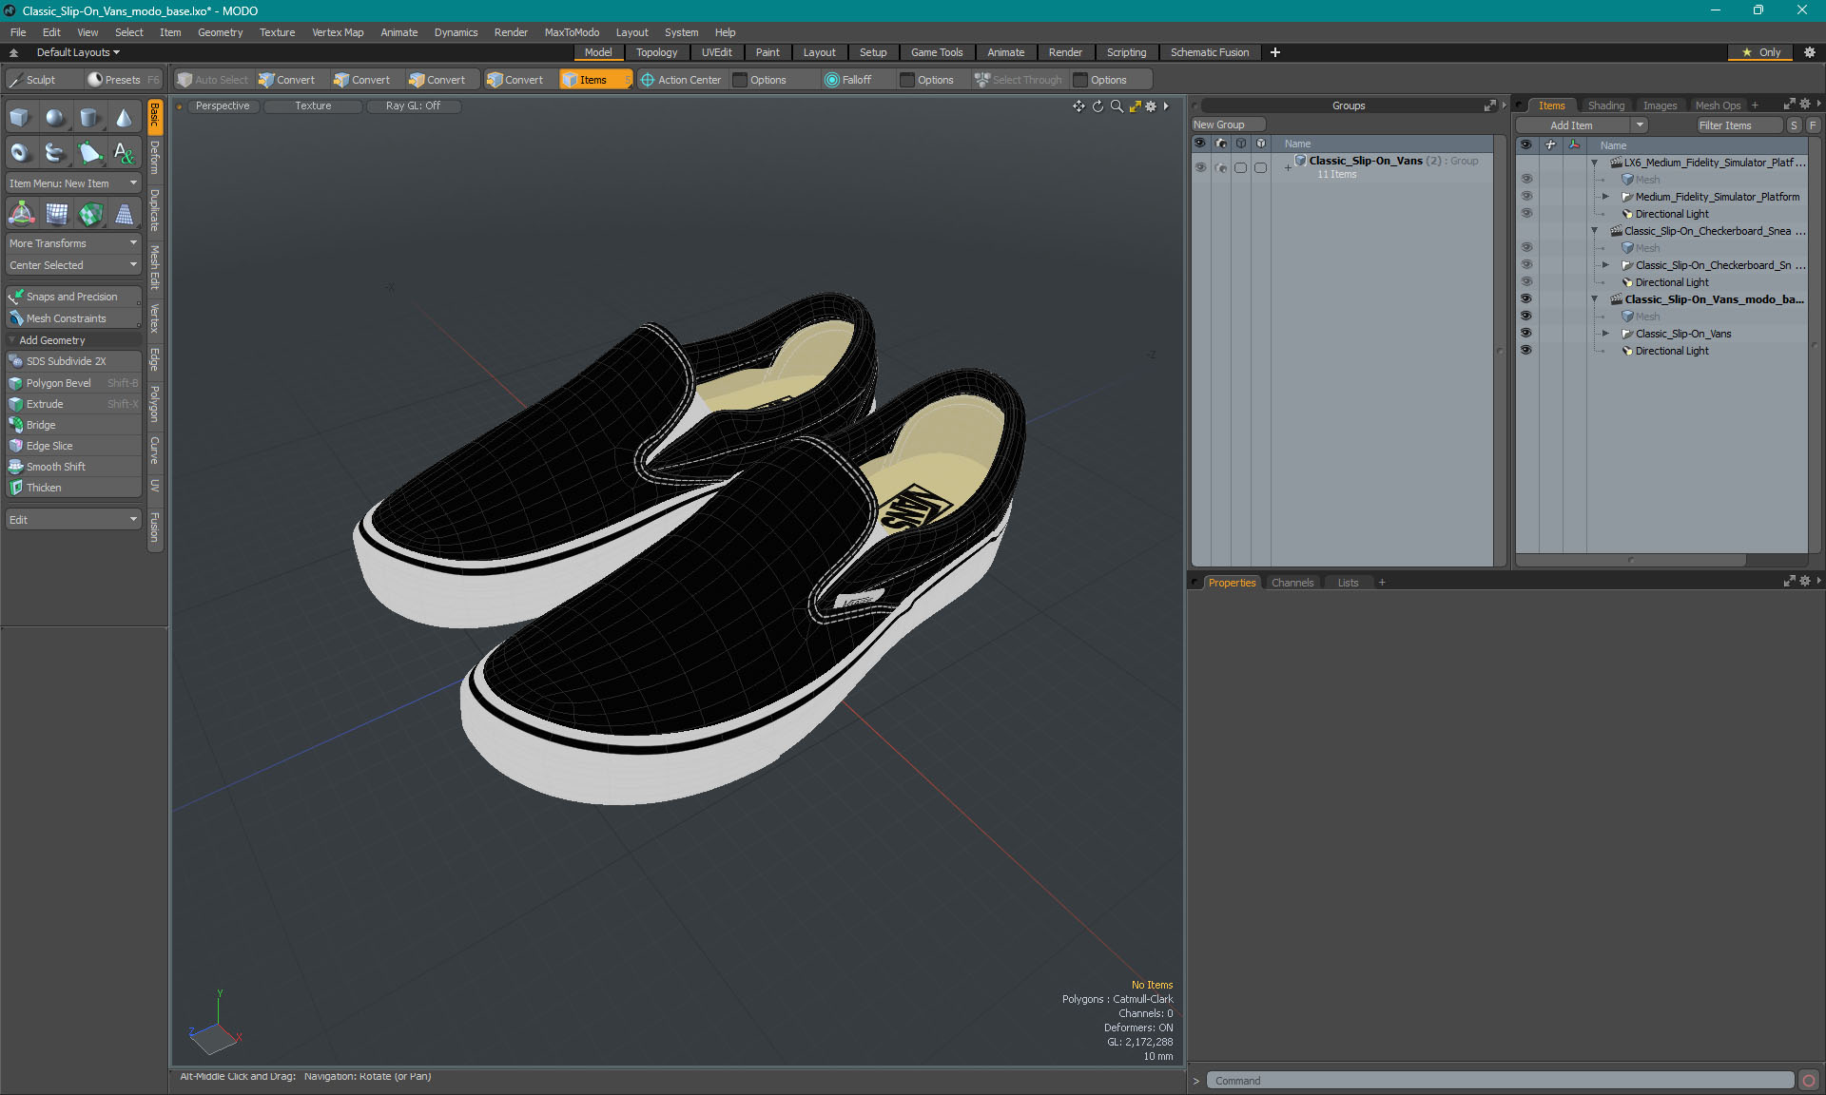This screenshot has width=1826, height=1095.
Task: Activate the Transform gizmo tool
Action: click(21, 214)
